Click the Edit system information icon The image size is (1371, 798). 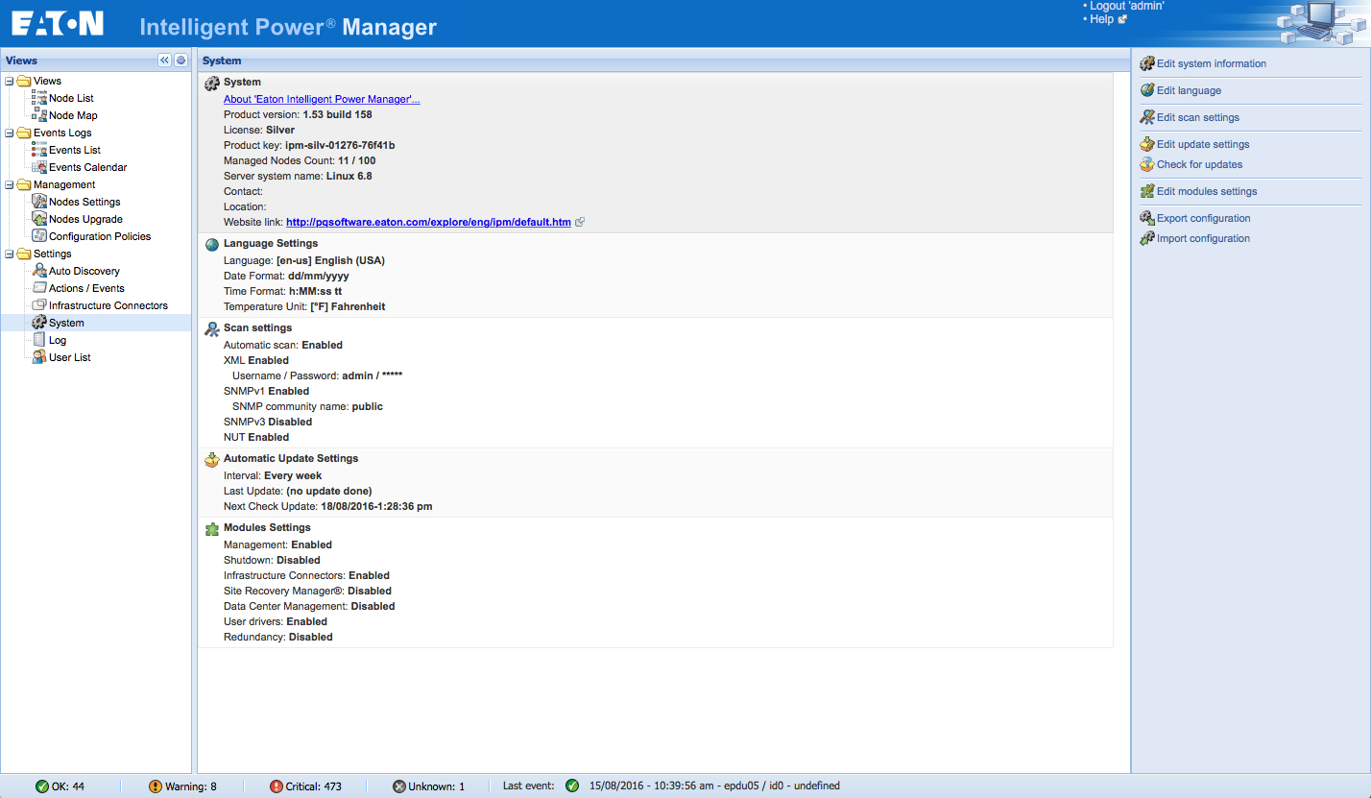1146,63
